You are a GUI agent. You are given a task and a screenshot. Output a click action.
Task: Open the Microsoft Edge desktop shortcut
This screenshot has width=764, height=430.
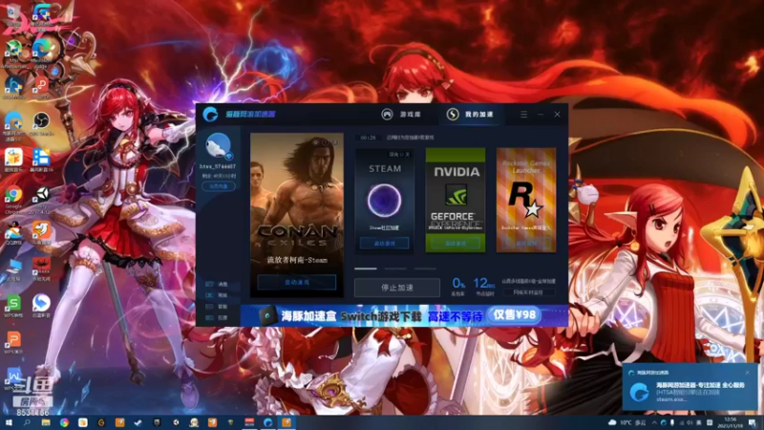click(42, 53)
